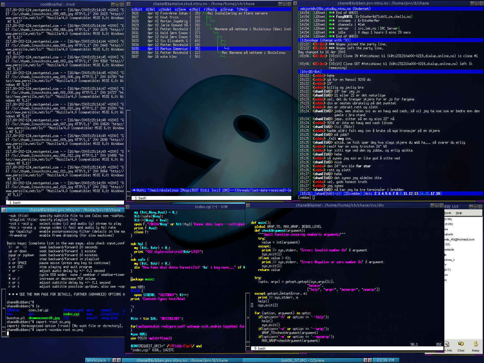Screen dimensions: 484x363
Task: Click 'package main;' line in VIM
Action: tap(142, 279)
